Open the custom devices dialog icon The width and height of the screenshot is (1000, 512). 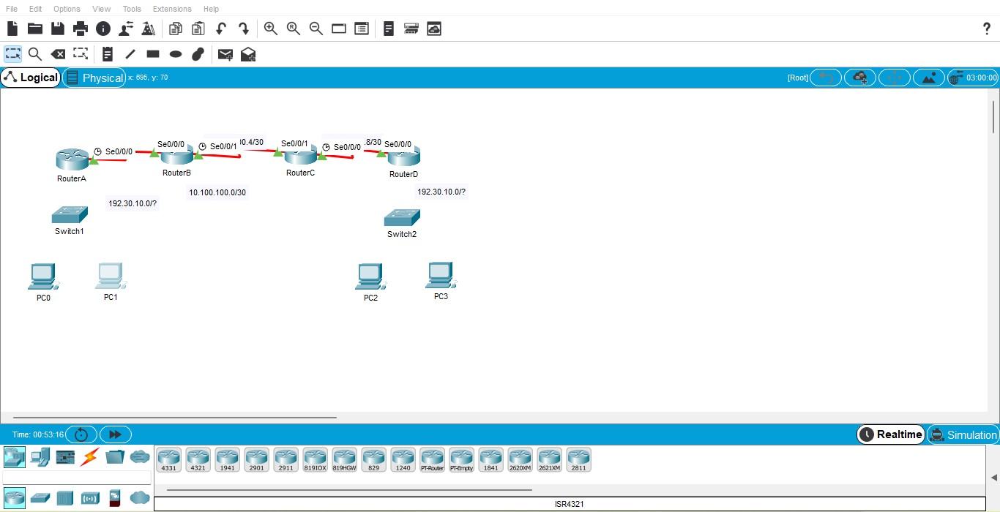411,29
